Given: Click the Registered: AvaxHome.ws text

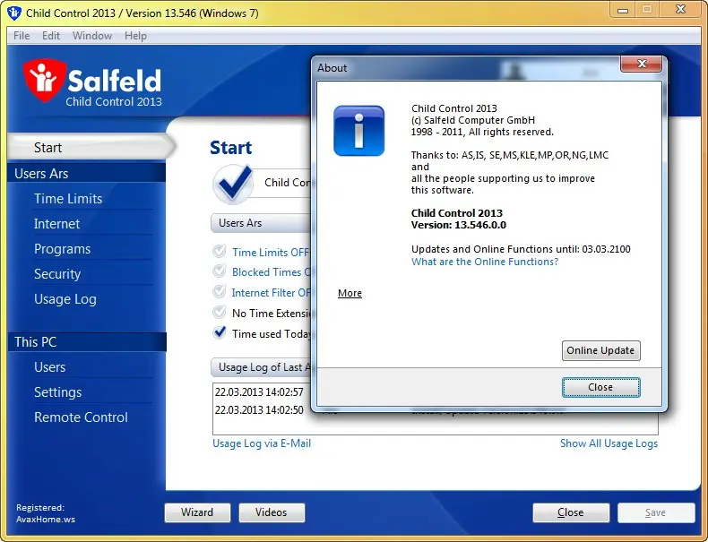Looking at the screenshot, I should tap(46, 513).
